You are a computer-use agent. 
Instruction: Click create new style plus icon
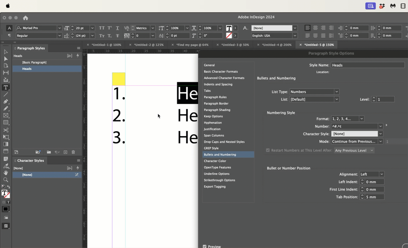coord(66,152)
